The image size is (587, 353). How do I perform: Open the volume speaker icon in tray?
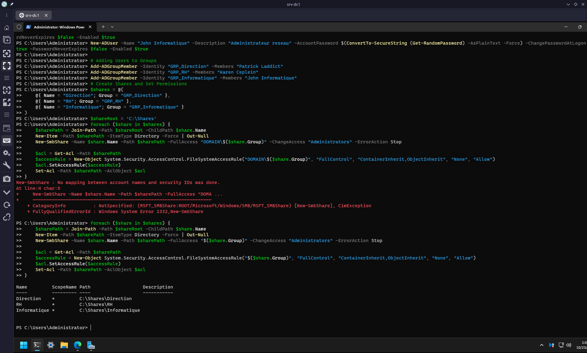coord(569,345)
